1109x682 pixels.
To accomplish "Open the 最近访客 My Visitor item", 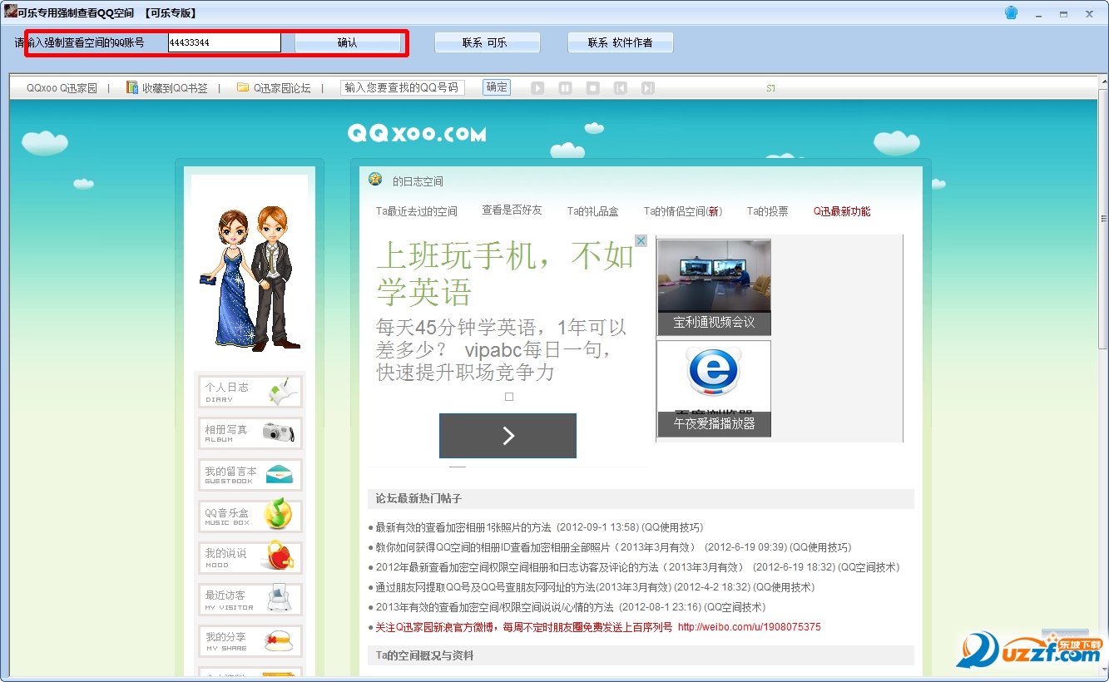I will 250,600.
